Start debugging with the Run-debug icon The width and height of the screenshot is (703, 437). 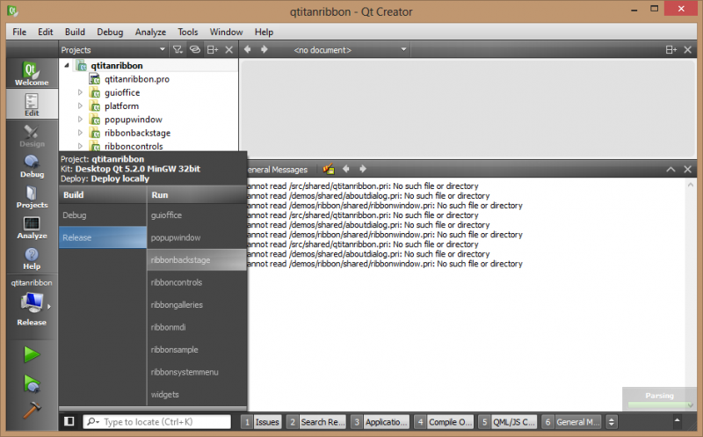(x=32, y=382)
